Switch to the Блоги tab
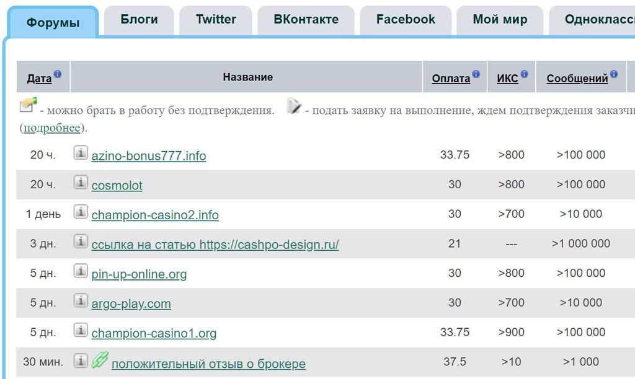 [139, 20]
